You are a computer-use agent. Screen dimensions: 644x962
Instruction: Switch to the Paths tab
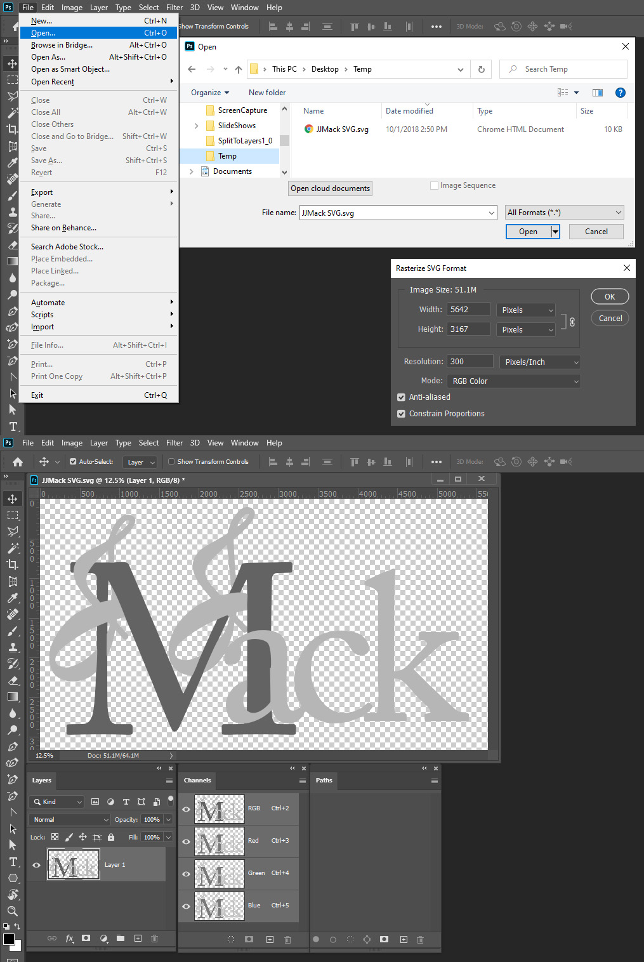tap(324, 780)
